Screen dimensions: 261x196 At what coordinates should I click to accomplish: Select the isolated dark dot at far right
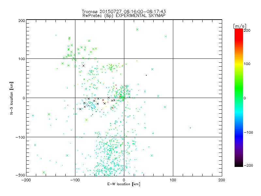pyautogui.click(x=190, y=128)
